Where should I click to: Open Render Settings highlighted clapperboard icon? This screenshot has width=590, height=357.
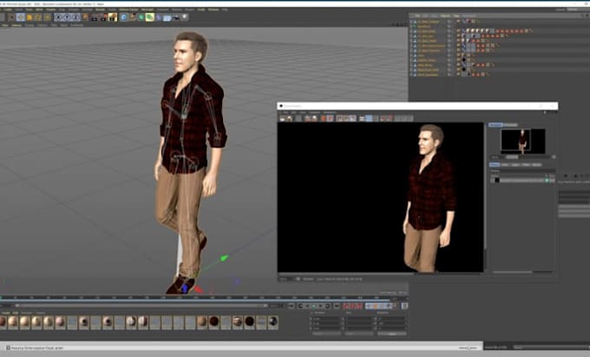113,17
